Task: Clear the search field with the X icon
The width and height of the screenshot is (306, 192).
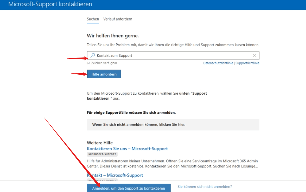Action: coord(255,56)
